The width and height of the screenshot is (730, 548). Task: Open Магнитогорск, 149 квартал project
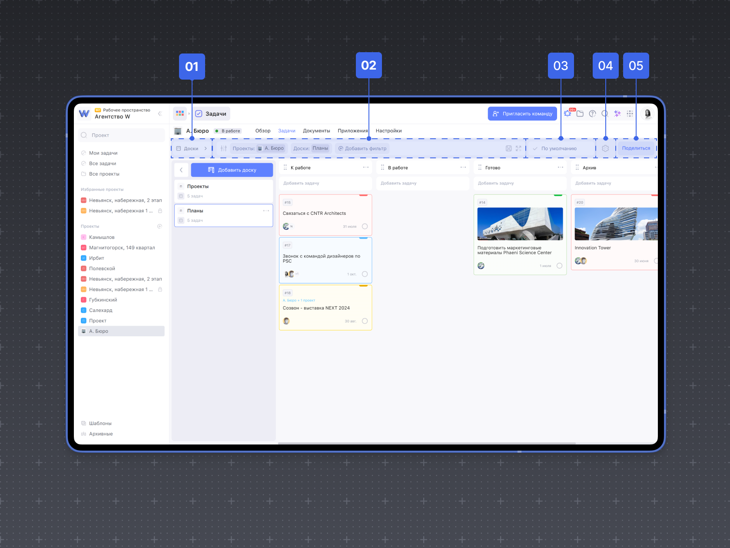[x=121, y=247]
